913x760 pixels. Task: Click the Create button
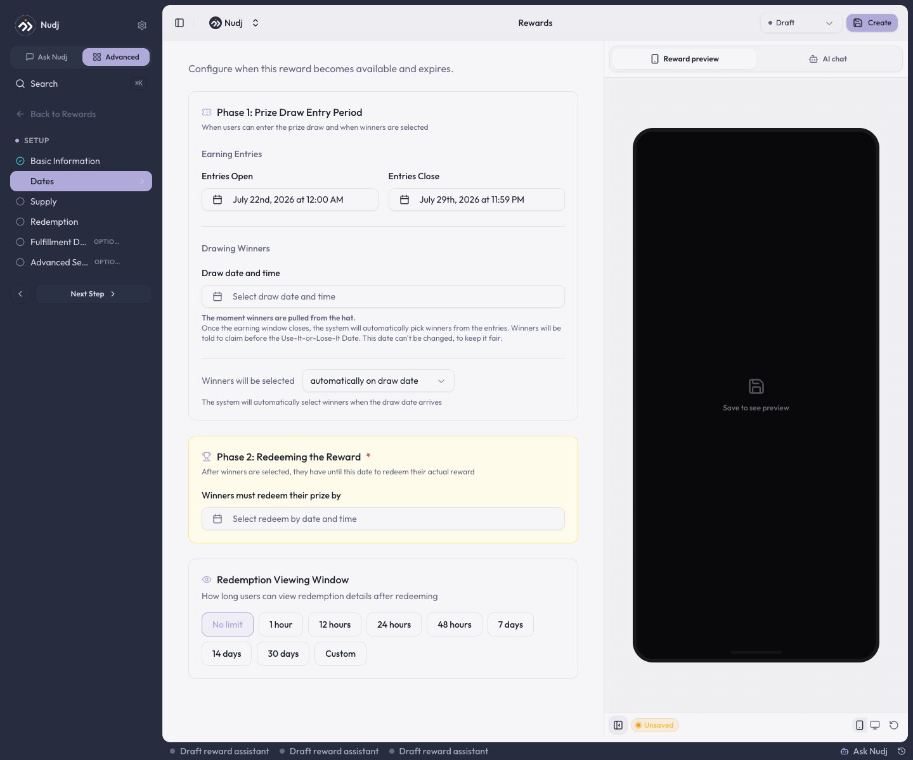872,23
